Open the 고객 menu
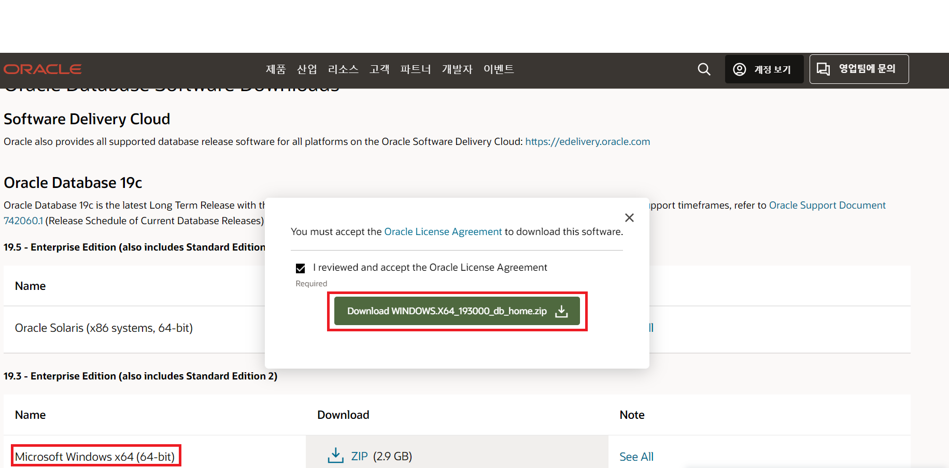 tap(379, 69)
